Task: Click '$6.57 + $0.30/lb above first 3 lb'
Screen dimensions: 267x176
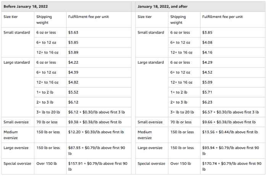Action: (x=230, y=112)
